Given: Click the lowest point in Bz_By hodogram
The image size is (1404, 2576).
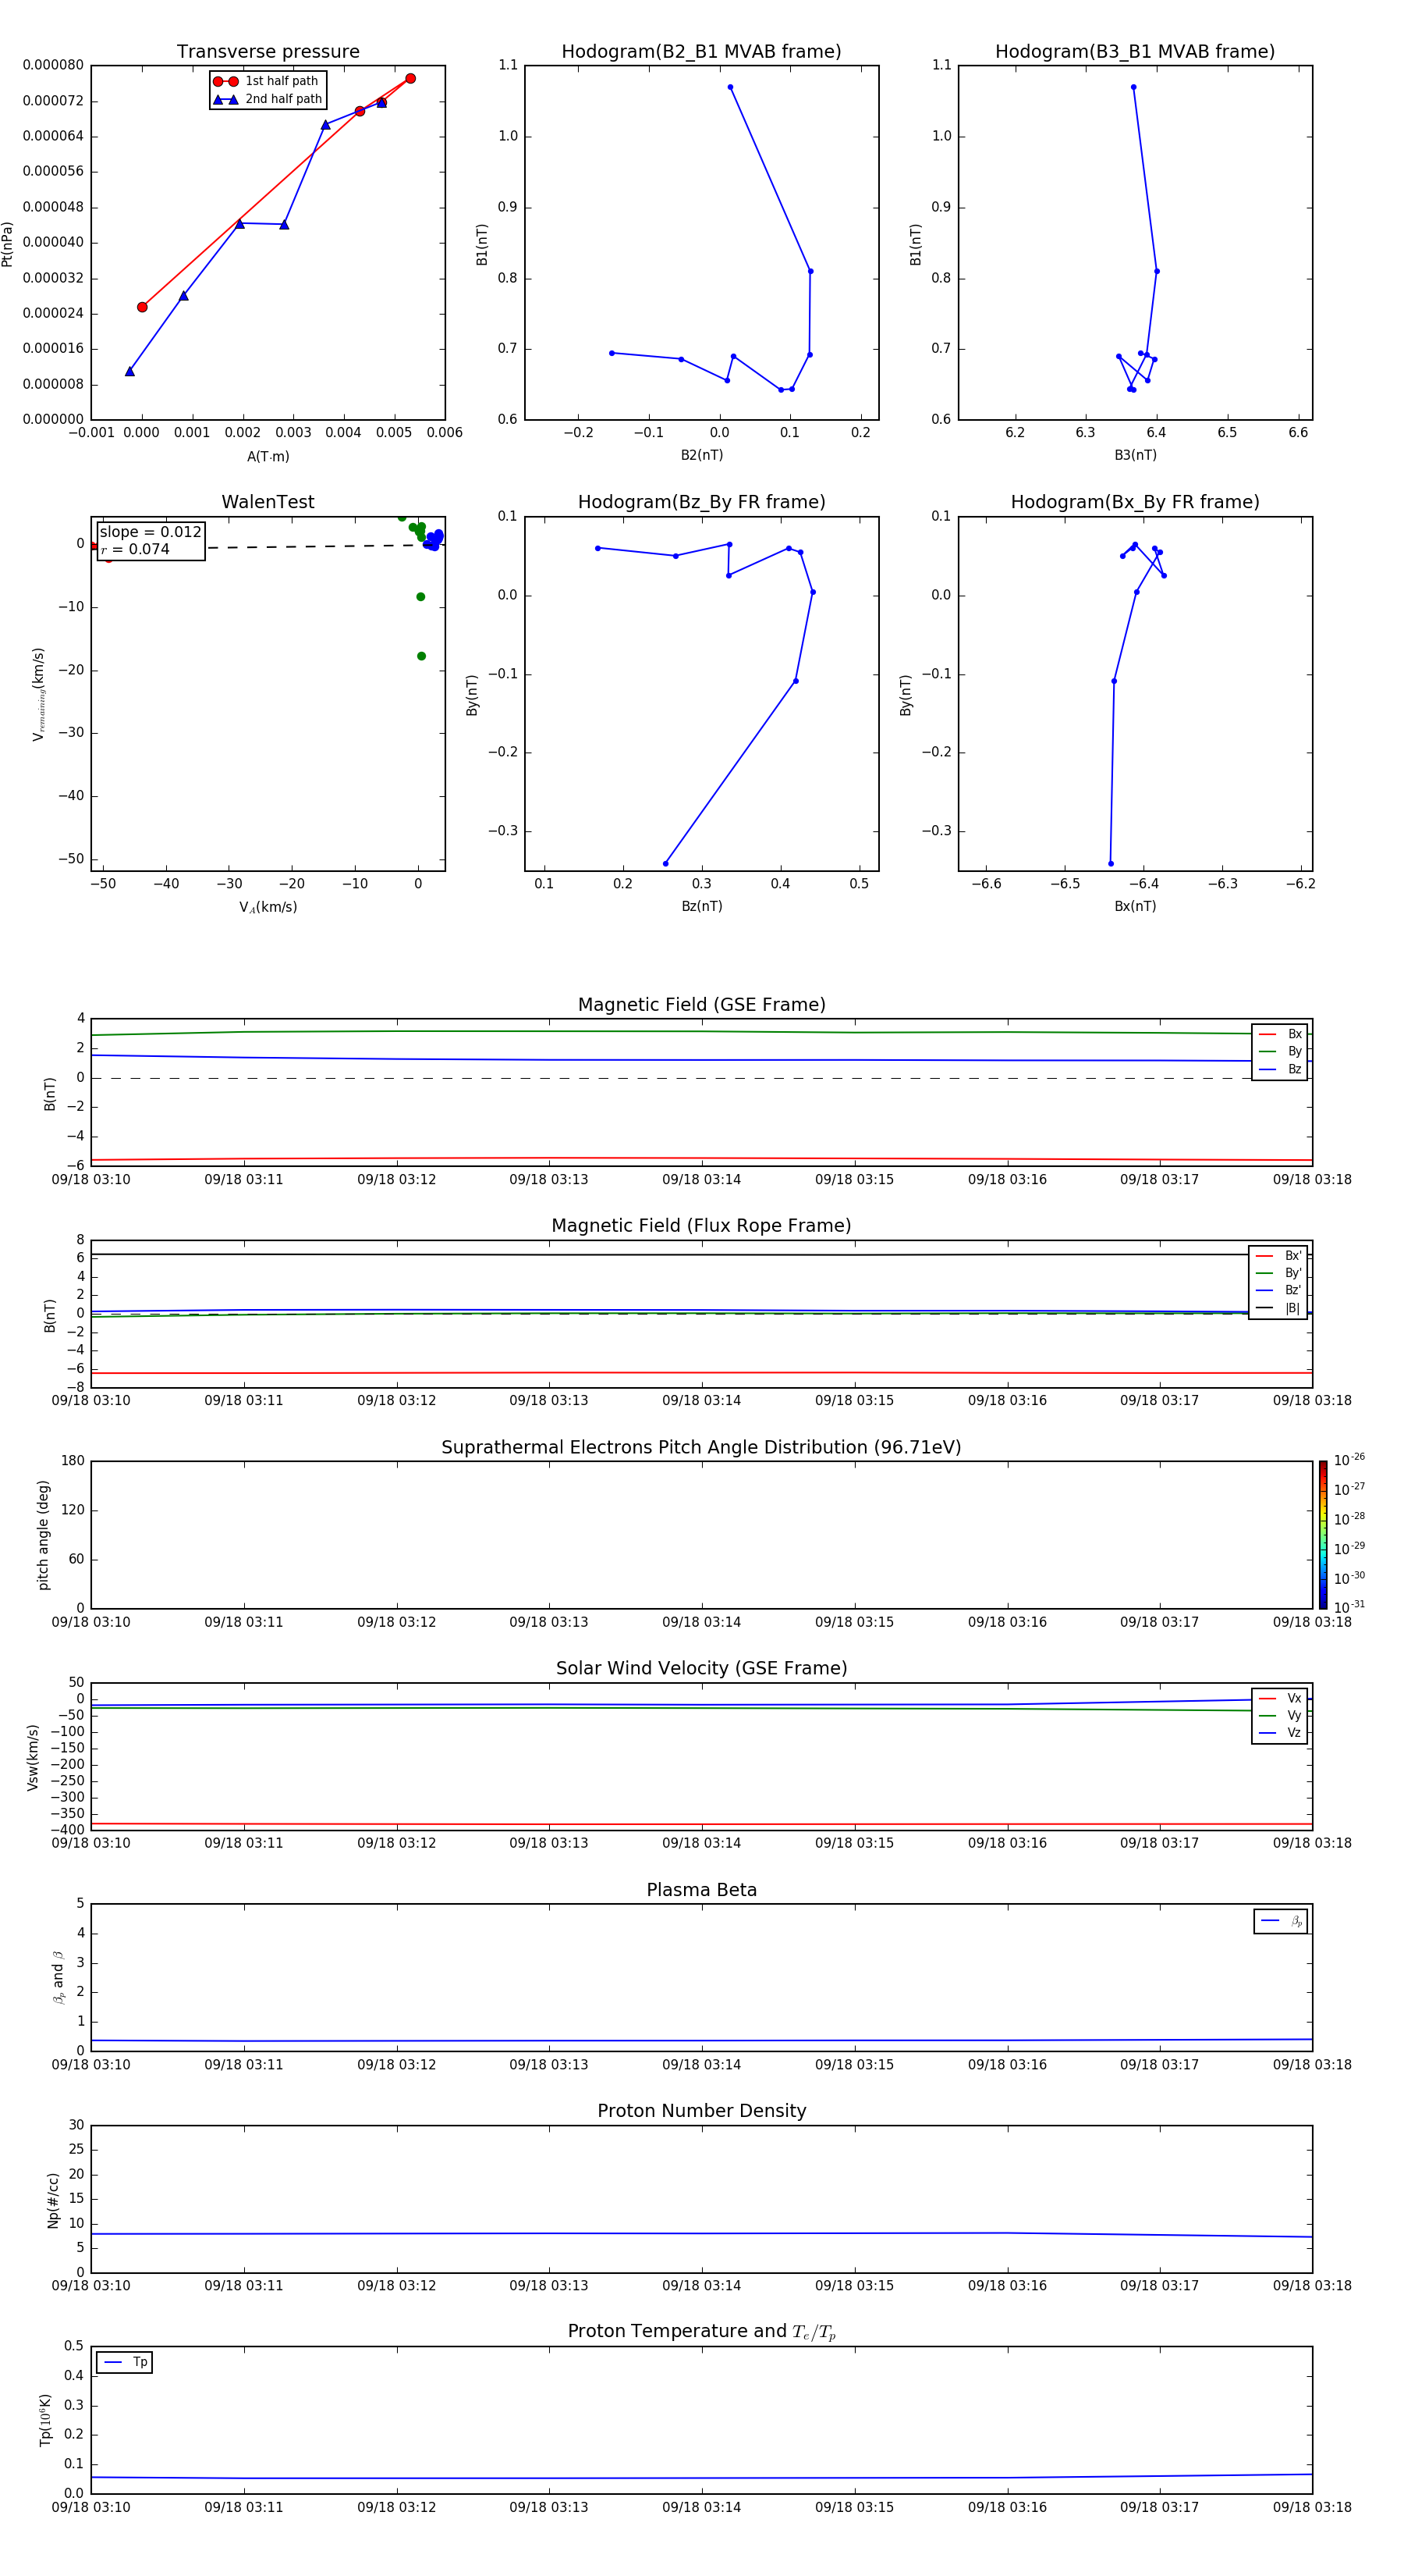Looking at the screenshot, I should 665,863.
